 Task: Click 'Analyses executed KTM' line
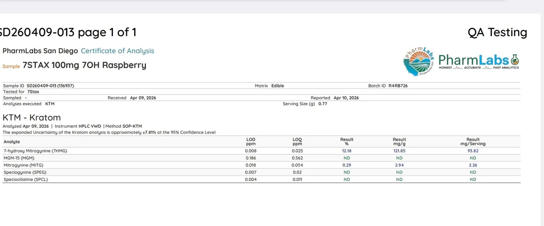coord(29,103)
